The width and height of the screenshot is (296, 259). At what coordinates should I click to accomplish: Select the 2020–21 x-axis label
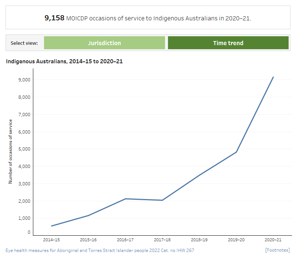(x=273, y=240)
